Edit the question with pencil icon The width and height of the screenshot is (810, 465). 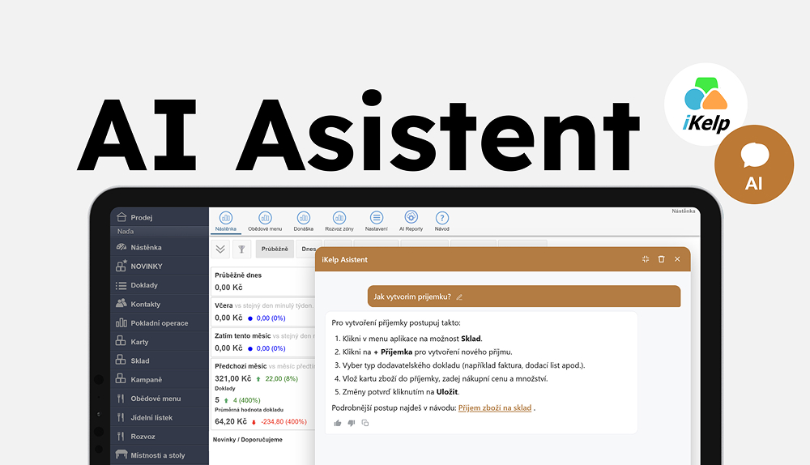pyautogui.click(x=459, y=297)
